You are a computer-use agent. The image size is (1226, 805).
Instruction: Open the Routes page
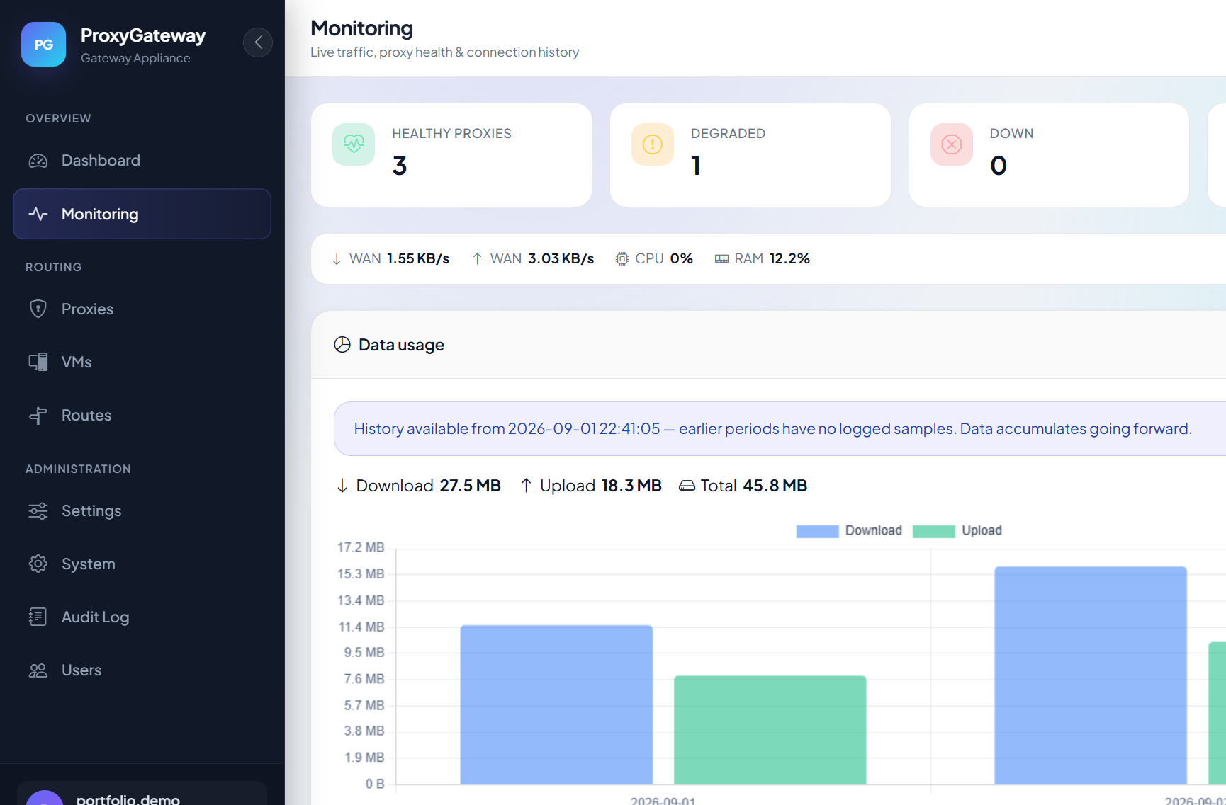(x=142, y=416)
